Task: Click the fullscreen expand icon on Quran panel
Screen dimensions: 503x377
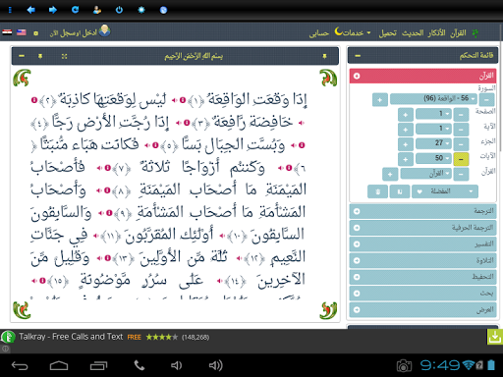Action: [64, 56]
